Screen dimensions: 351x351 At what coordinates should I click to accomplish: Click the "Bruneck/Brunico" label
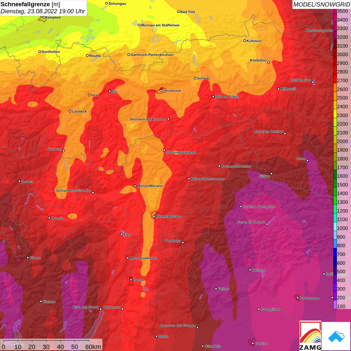point(236,166)
